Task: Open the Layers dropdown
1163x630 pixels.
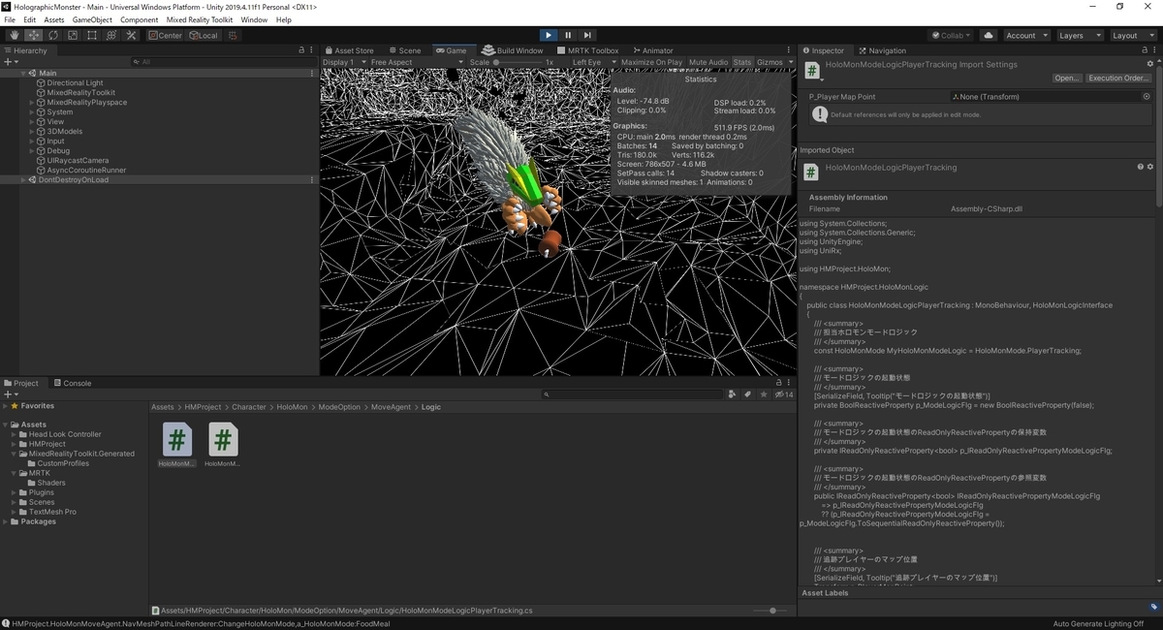Action: pos(1079,35)
